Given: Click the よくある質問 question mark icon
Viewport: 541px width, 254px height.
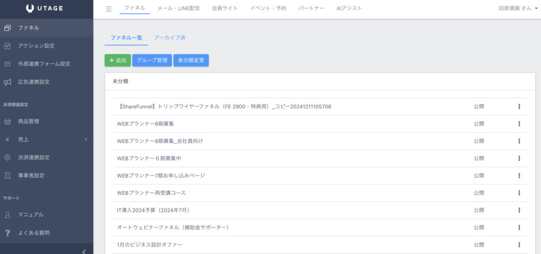Looking at the screenshot, I should [7, 233].
